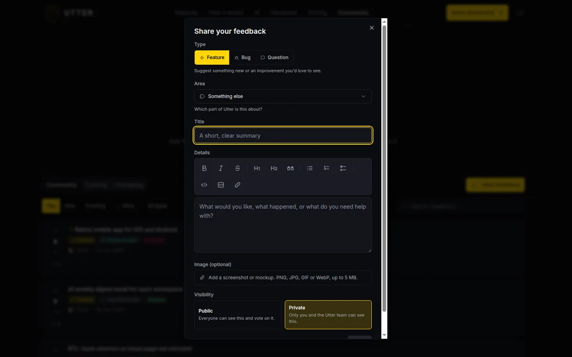
Task: Select the Bug feedback type
Action: pos(242,58)
